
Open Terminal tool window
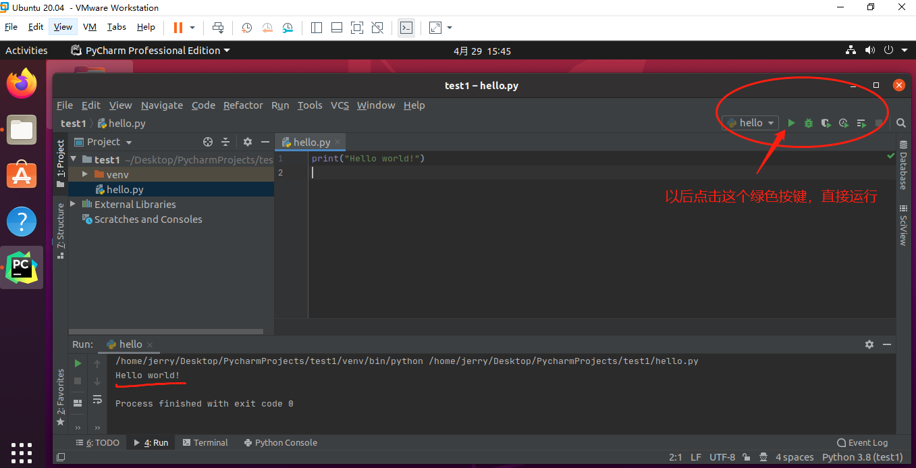205,443
